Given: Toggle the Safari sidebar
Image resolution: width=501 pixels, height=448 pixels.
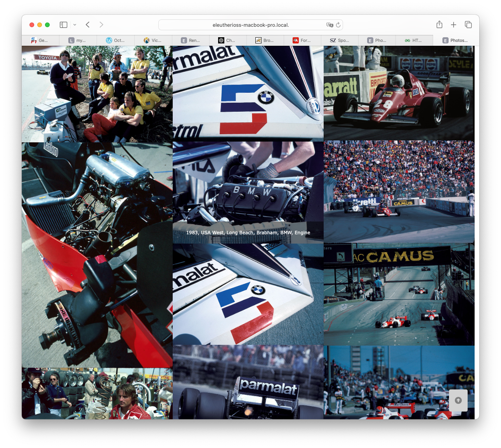Looking at the screenshot, I should coord(63,25).
